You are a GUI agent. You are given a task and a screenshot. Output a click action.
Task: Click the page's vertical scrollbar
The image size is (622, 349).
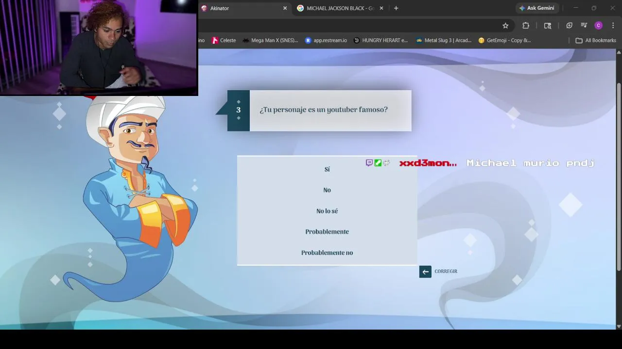tap(619, 177)
